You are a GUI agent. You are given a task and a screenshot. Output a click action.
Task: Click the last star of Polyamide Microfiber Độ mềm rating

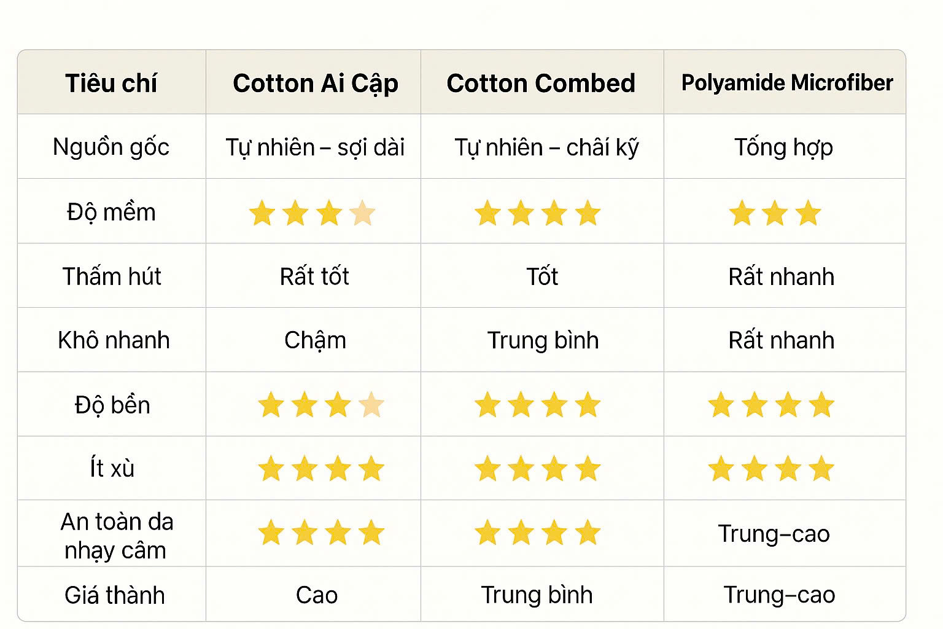coord(808,213)
